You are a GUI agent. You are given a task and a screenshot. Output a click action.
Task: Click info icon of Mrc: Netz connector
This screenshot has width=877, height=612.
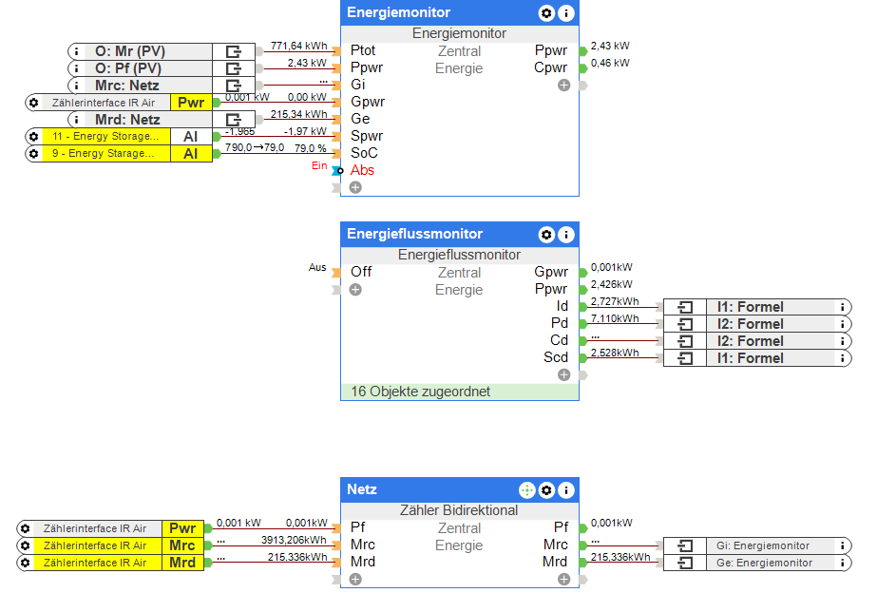click(77, 86)
